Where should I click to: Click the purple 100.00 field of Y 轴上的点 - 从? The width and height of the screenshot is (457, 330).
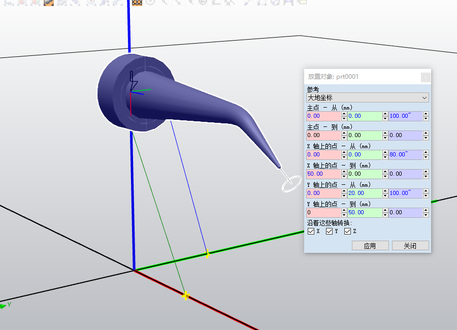tap(406, 193)
